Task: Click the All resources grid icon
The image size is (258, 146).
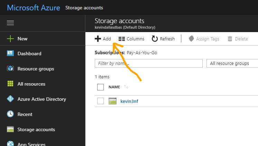Action: [x=10, y=84]
